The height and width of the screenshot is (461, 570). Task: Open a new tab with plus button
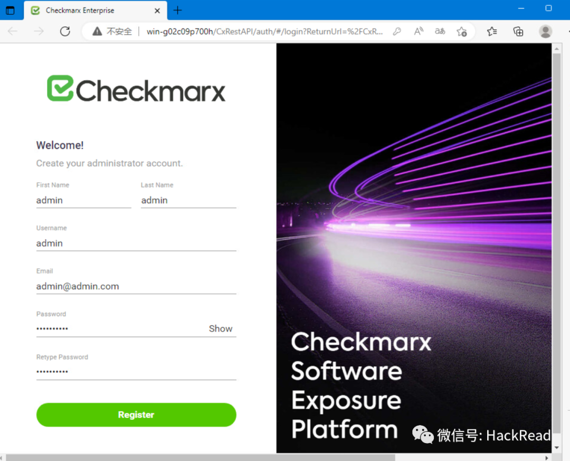click(x=177, y=10)
